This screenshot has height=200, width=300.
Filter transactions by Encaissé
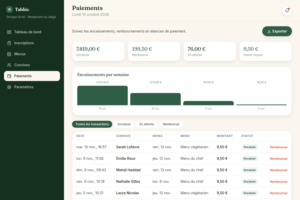[124, 124]
